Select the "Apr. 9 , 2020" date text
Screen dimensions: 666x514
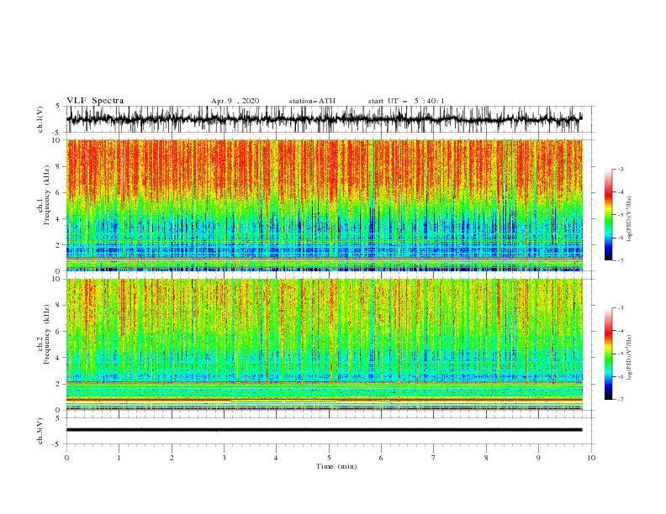click(x=235, y=102)
